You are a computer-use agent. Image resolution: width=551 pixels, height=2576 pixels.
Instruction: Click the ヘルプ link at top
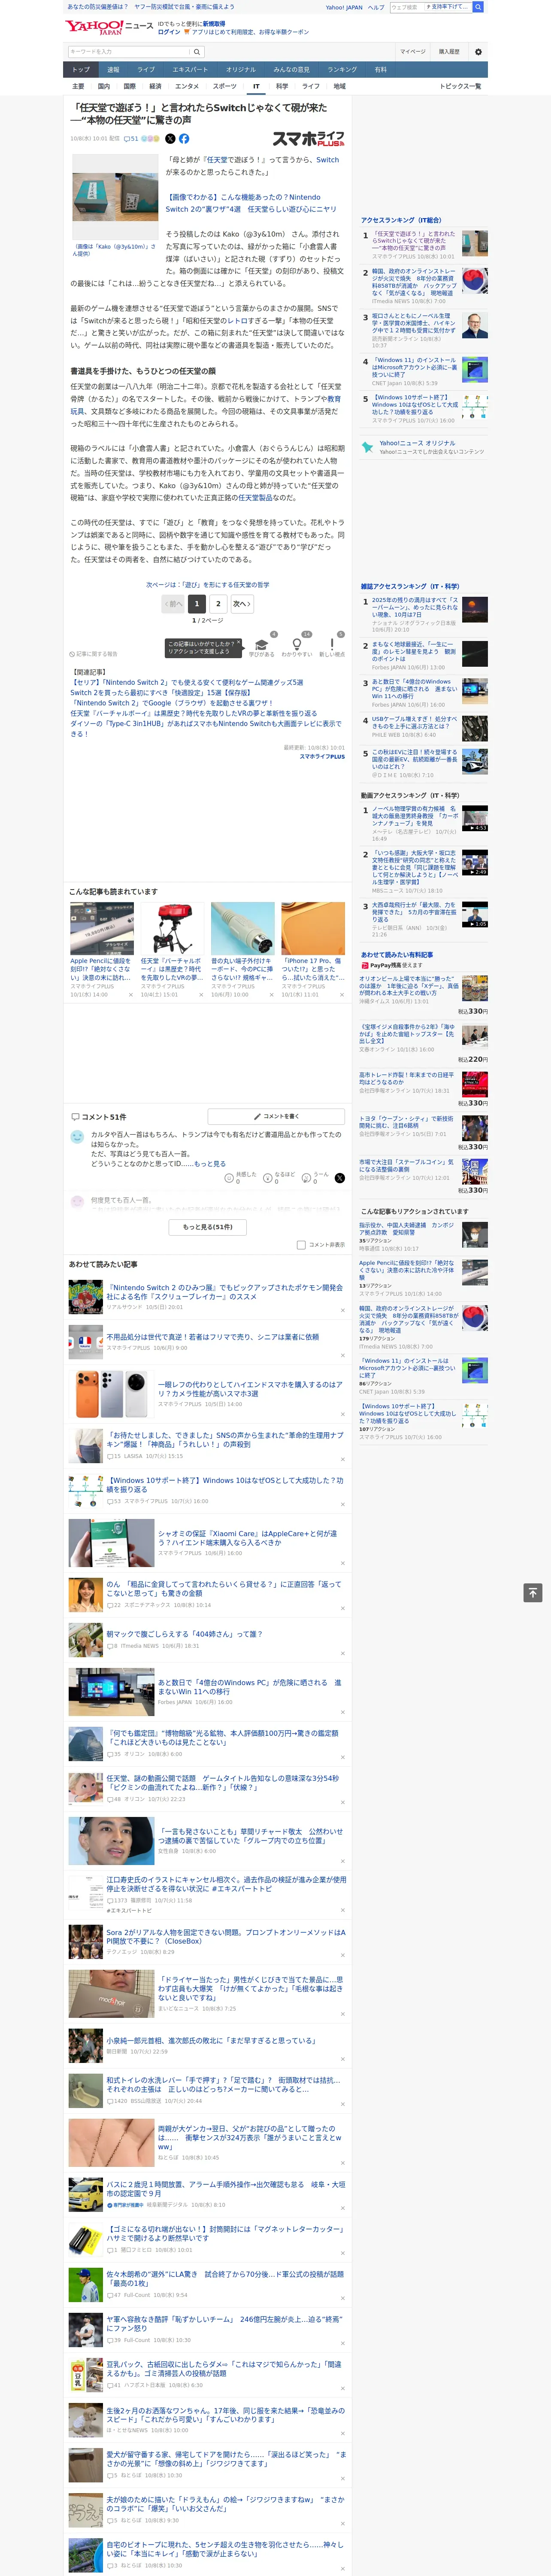[376, 7]
